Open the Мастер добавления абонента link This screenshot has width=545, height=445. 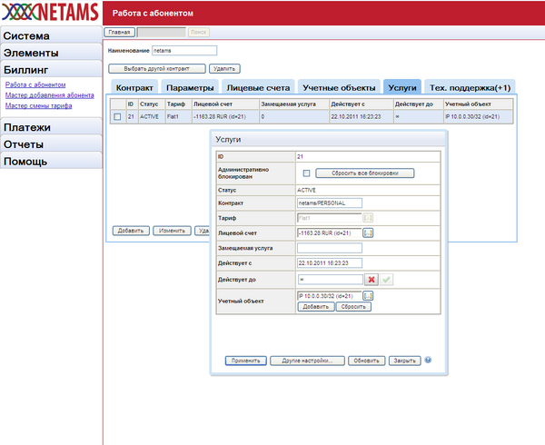(48, 94)
